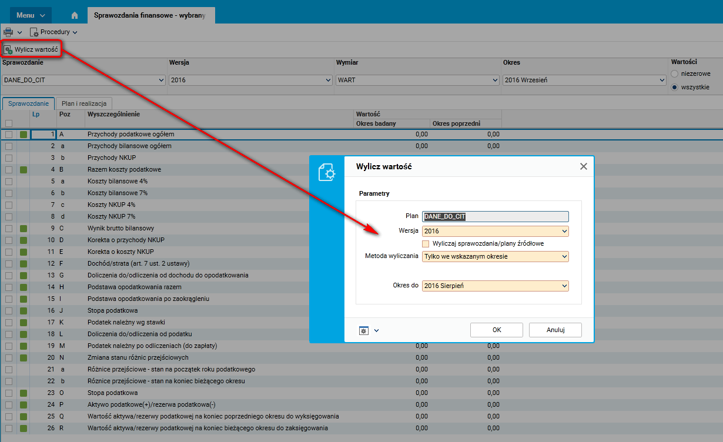Image resolution: width=723 pixels, height=442 pixels.
Task: Open the main Menu
Action: [31, 15]
